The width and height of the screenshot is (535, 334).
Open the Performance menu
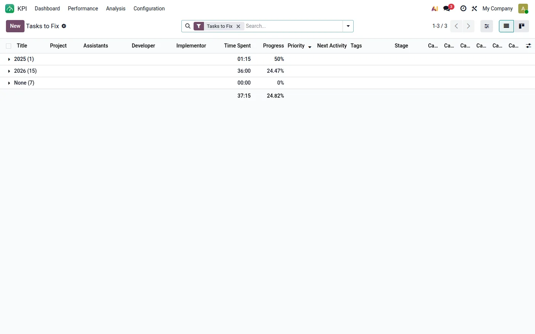pyautogui.click(x=83, y=9)
